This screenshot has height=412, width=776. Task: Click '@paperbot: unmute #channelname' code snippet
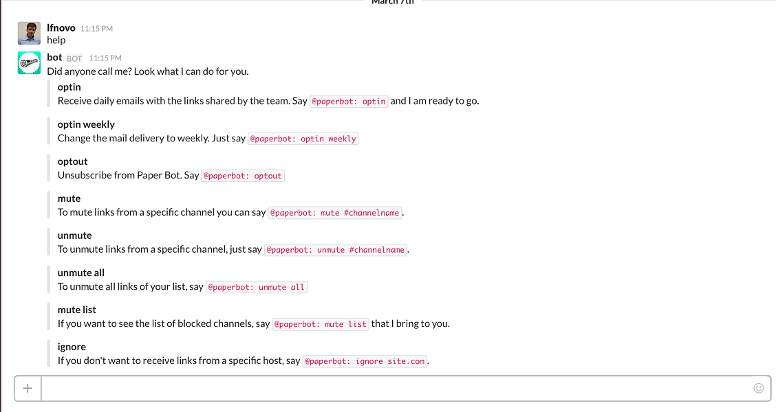(336, 250)
